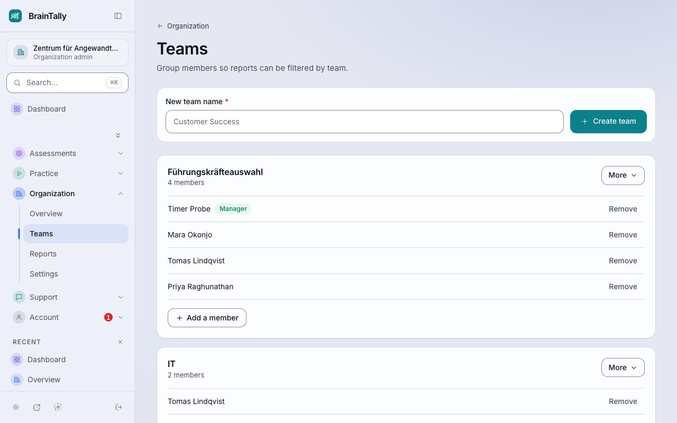
Task: Click the Support chat icon
Action: (19, 297)
